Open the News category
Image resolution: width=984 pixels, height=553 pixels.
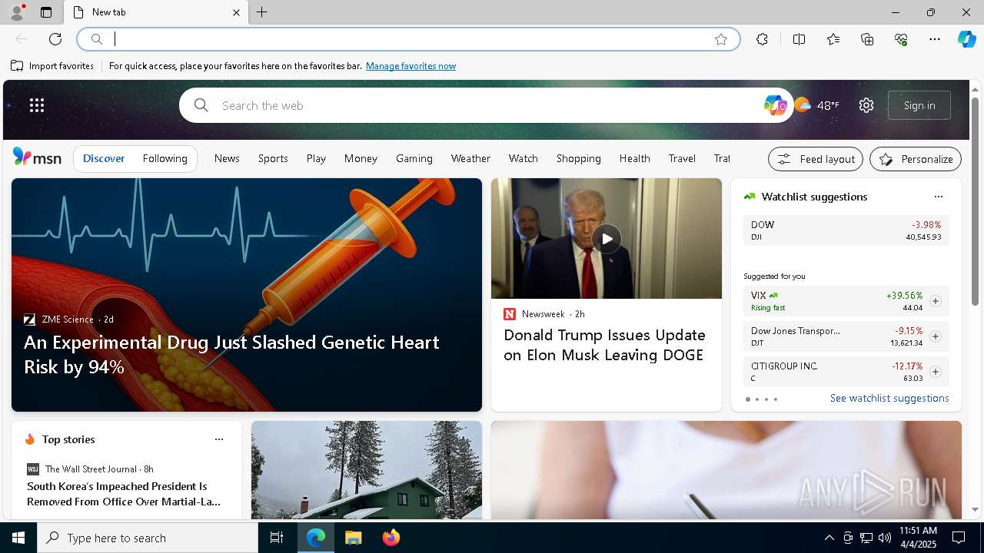click(227, 158)
